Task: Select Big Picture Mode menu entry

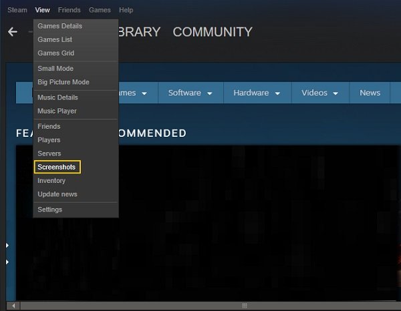Action: click(63, 82)
